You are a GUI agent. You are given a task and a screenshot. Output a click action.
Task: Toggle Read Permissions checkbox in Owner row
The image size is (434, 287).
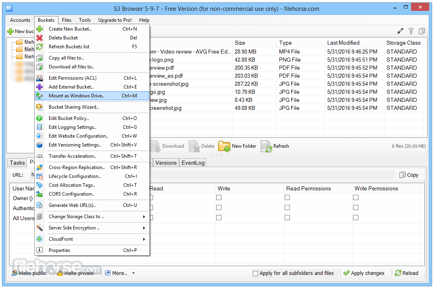[x=287, y=197]
